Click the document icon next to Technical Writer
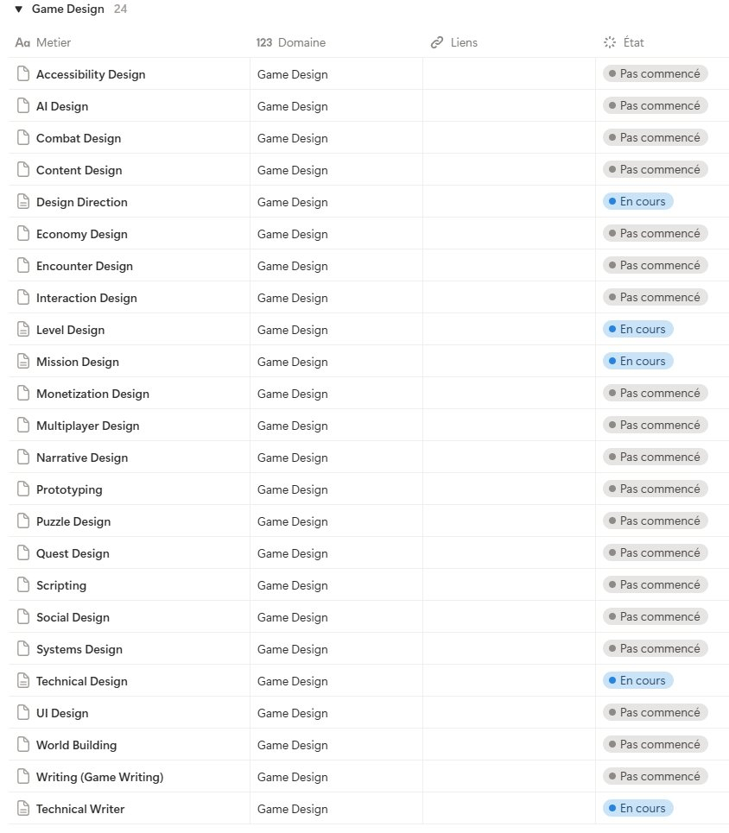This screenshot has width=729, height=833. click(24, 809)
